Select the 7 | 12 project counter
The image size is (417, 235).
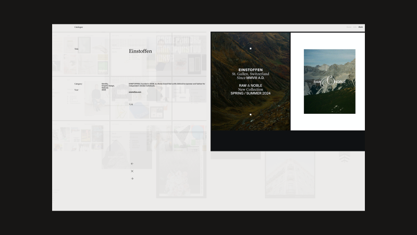131,104
